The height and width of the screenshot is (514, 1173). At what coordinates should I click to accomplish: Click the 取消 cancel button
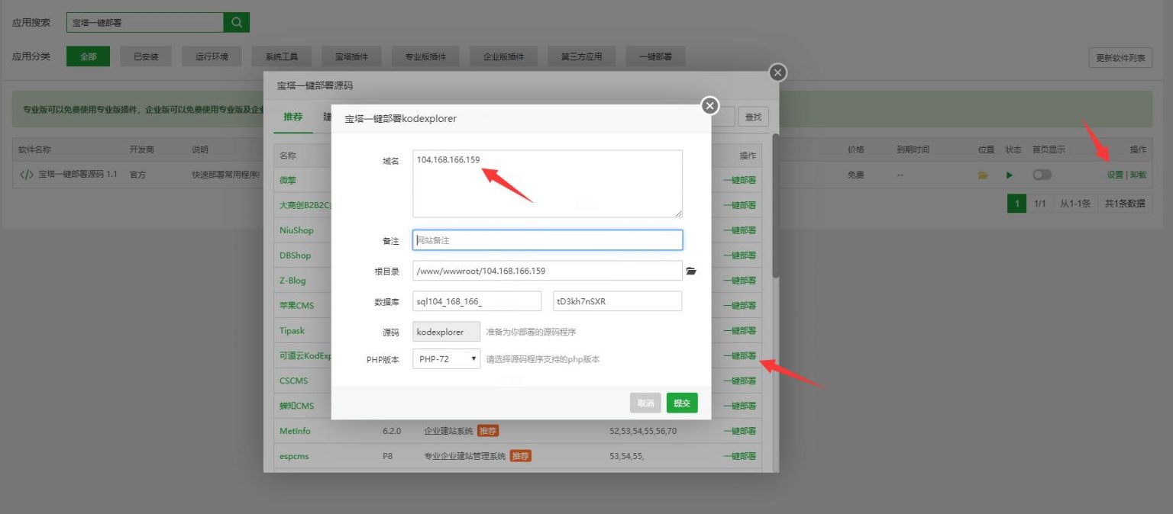[x=645, y=403]
